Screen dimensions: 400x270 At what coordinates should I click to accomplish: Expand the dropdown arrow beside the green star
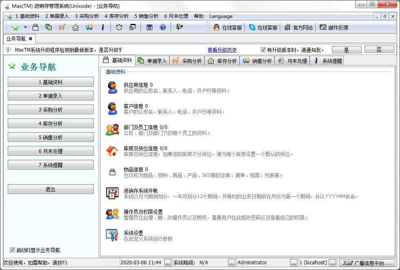point(25,27)
